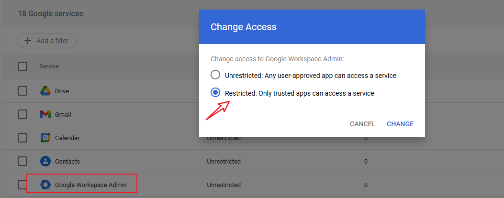
Task: Check the Google Workspace Admin row checkbox
Action: (x=22, y=185)
